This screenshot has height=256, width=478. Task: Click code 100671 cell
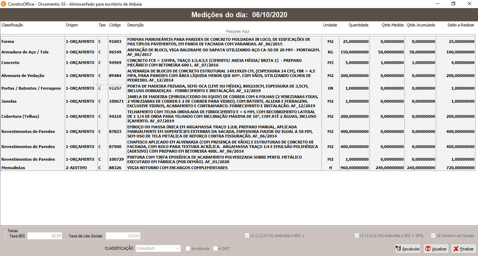(x=116, y=101)
